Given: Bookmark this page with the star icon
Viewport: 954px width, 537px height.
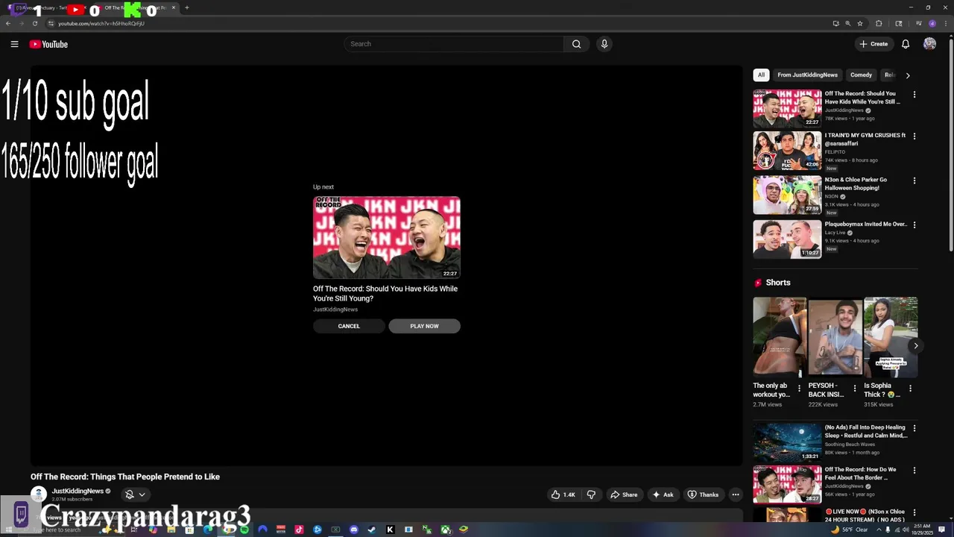Looking at the screenshot, I should tap(860, 23).
